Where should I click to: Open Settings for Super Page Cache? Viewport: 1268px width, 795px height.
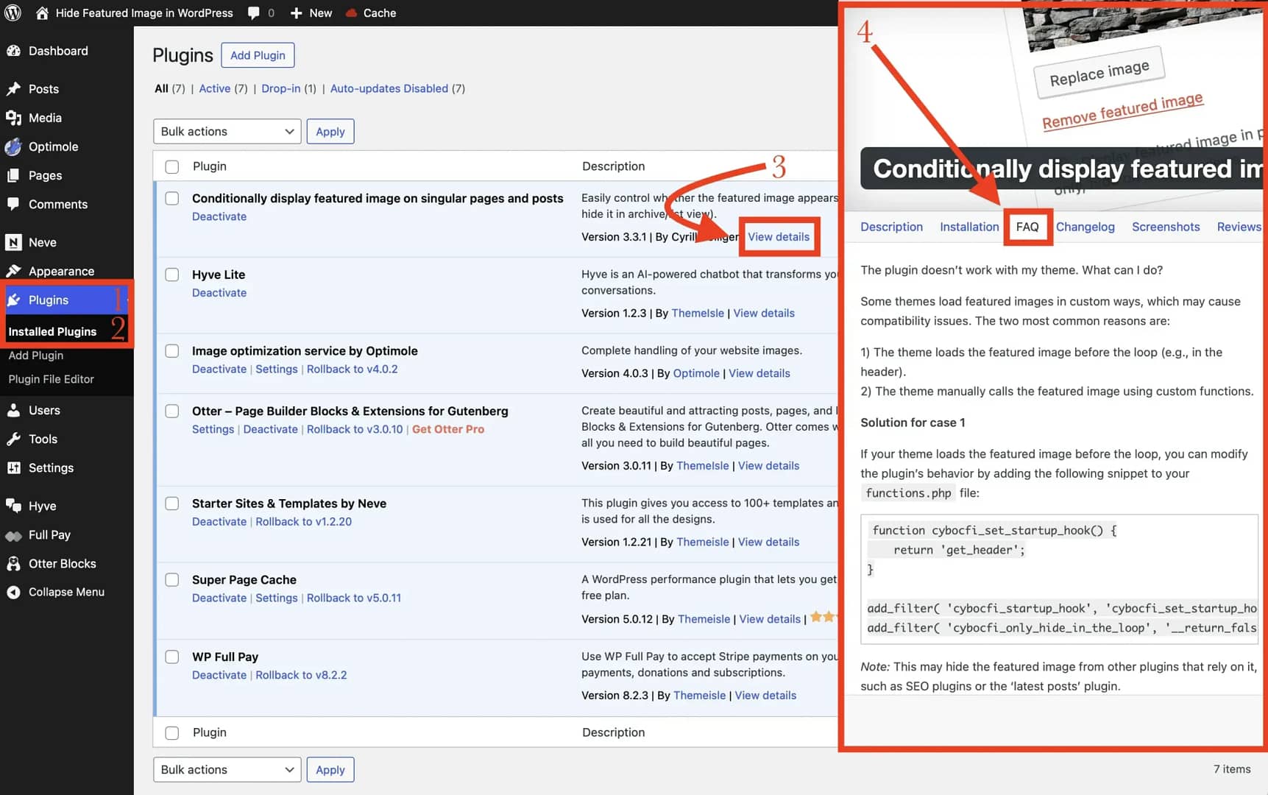(x=277, y=598)
